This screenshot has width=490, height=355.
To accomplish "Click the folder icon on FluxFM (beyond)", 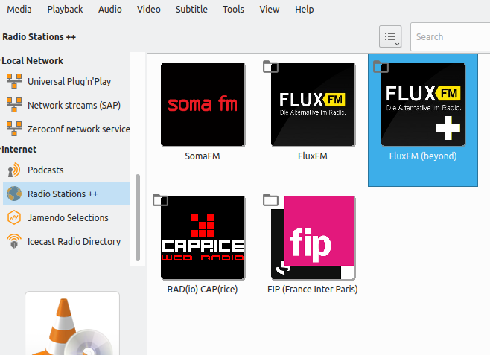I will pyautogui.click(x=381, y=66).
